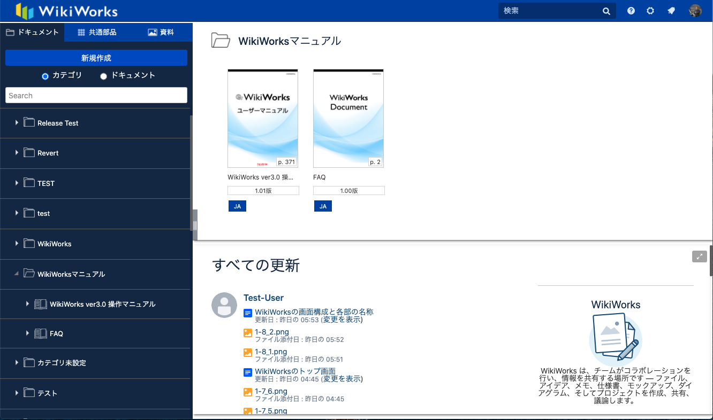Click the search magnifier icon

tap(606, 11)
